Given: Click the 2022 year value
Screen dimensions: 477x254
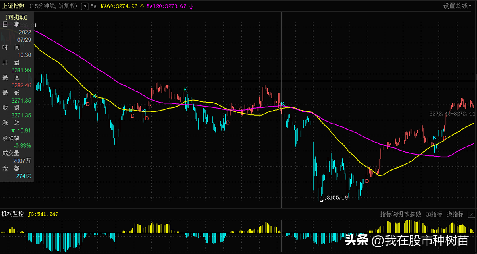Looking at the screenshot, I should (x=25, y=32).
